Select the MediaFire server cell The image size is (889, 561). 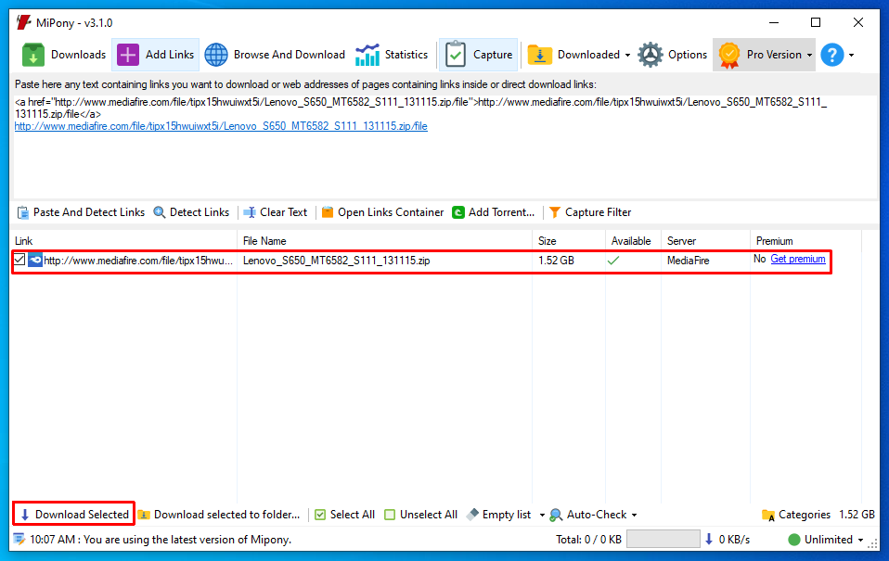(689, 261)
